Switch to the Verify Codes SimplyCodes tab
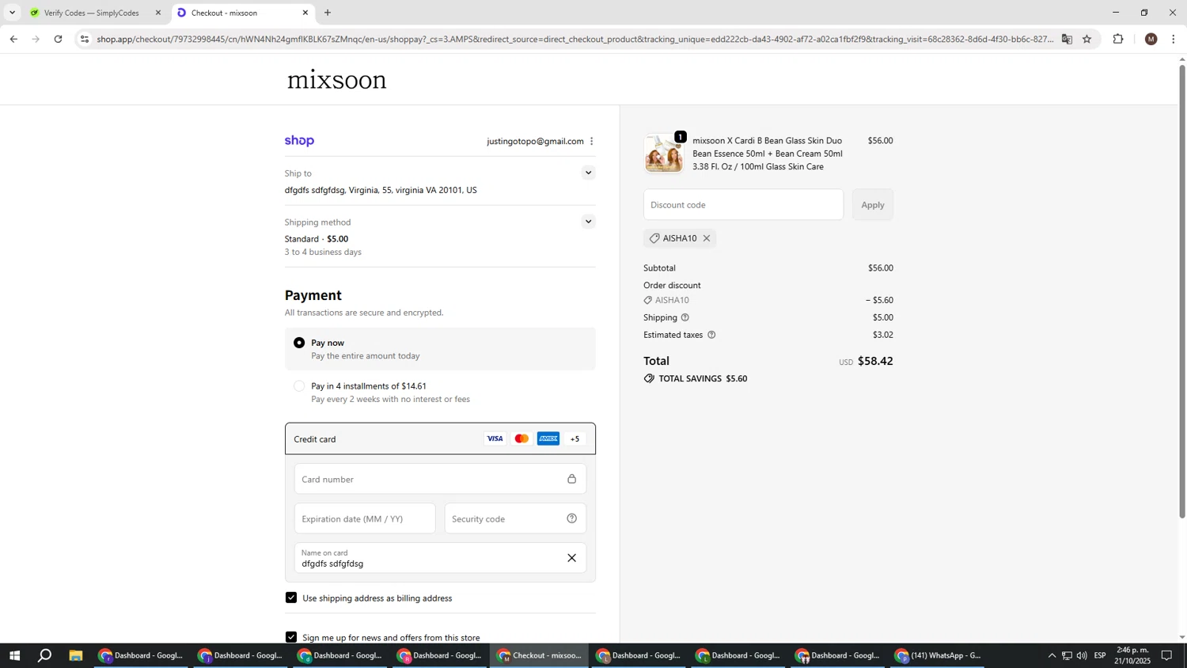 point(90,13)
